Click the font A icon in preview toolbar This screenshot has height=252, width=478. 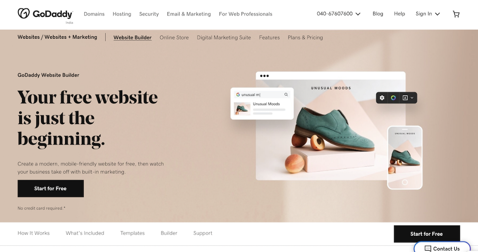pyautogui.click(x=405, y=98)
